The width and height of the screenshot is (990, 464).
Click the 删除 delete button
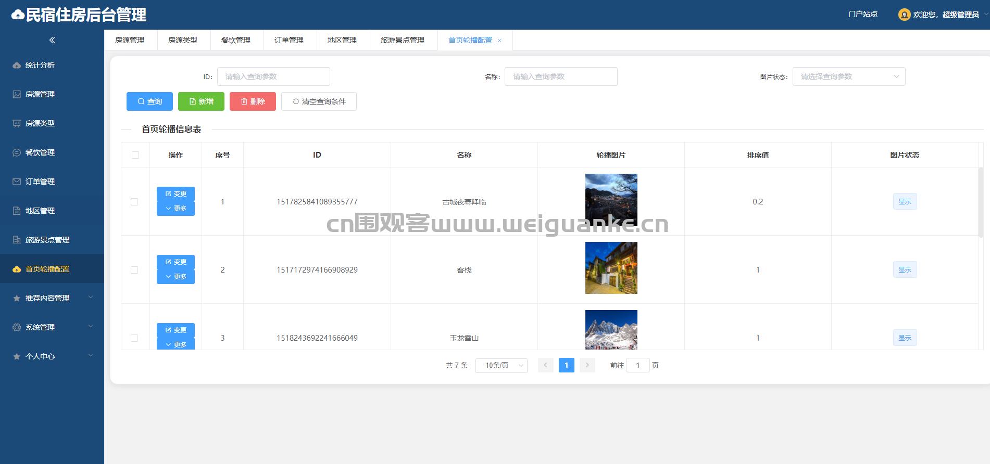[253, 101]
